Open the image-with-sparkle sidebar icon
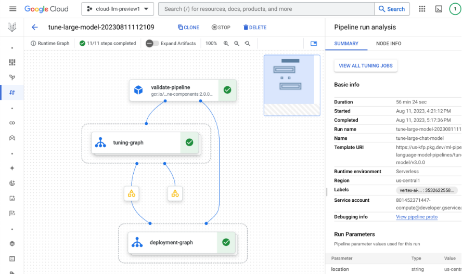The height and width of the screenshot is (274, 462). 12,199
